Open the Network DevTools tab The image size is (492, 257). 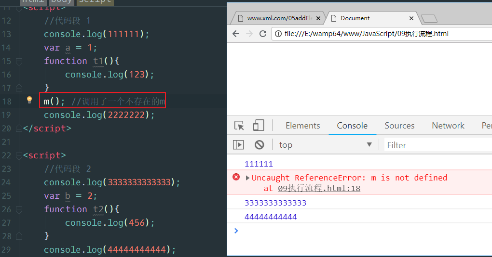tap(448, 126)
